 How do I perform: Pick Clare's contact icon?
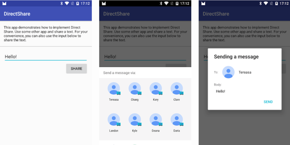pyautogui.click(x=177, y=89)
